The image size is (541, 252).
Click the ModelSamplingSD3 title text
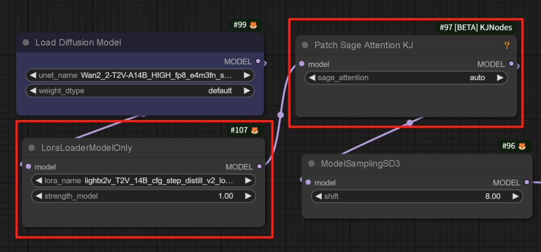[360, 163]
